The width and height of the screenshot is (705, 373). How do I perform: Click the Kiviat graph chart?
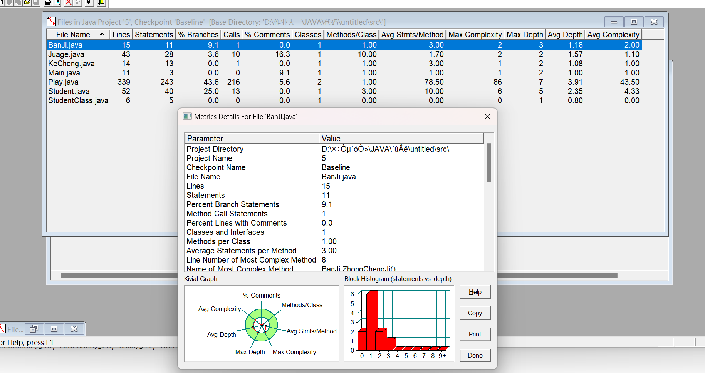(262, 324)
